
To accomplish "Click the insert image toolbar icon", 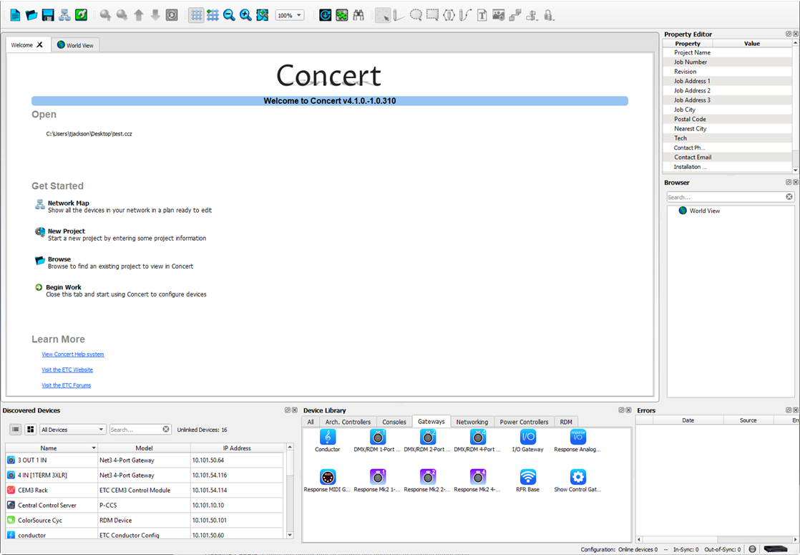I will (x=499, y=15).
